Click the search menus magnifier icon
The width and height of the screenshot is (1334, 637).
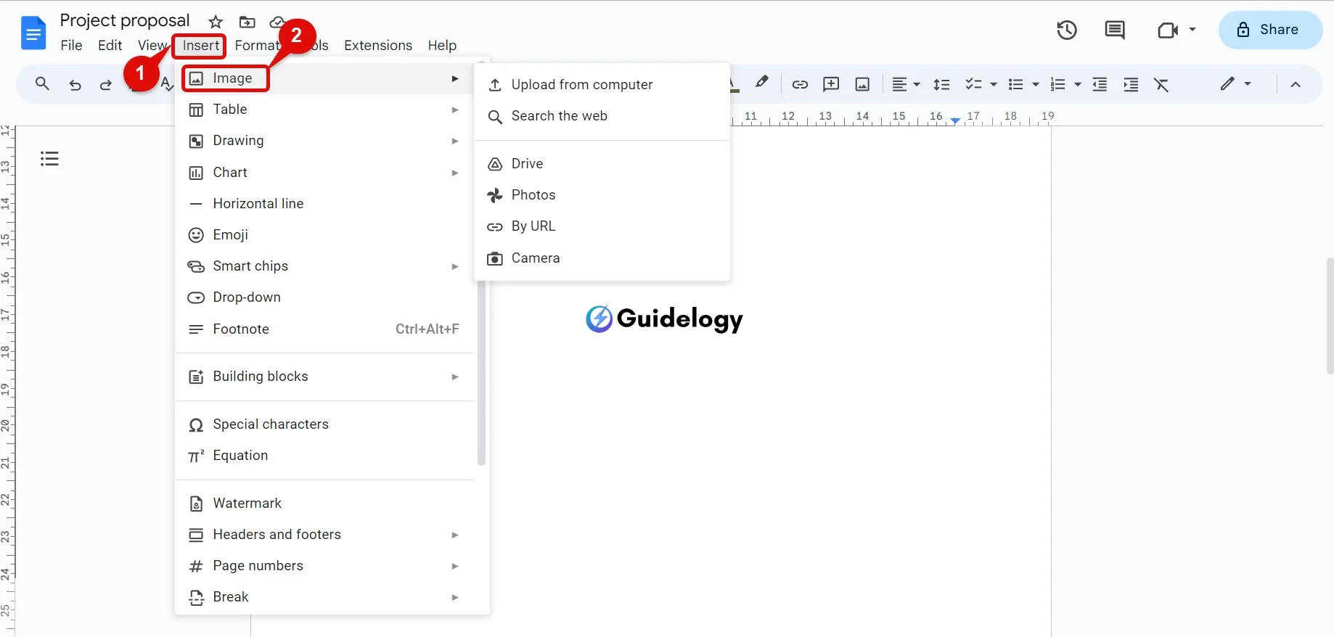coord(42,84)
